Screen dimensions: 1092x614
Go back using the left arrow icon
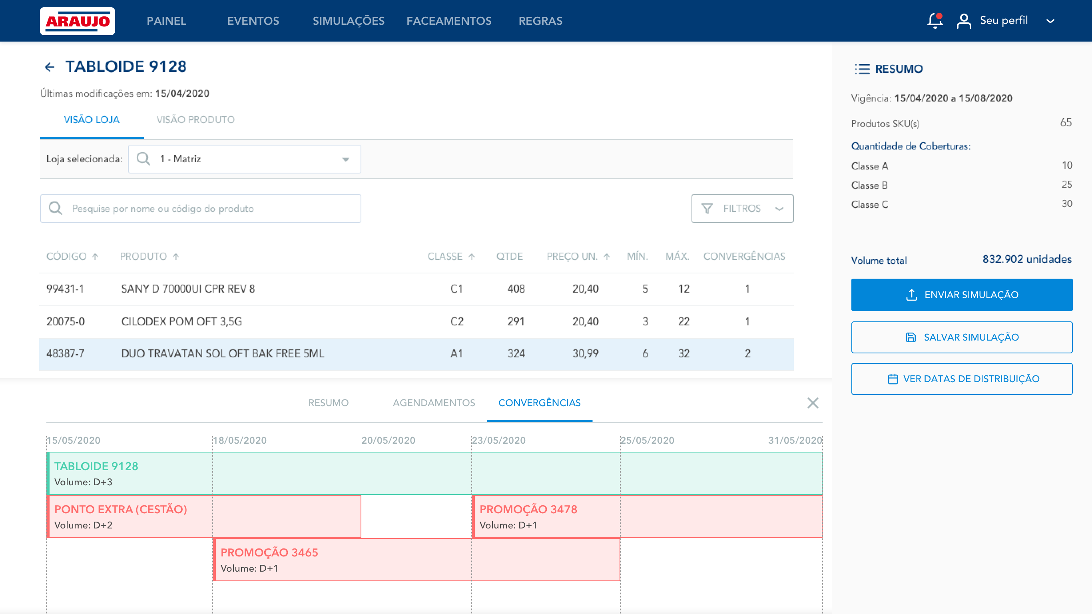pos(50,67)
